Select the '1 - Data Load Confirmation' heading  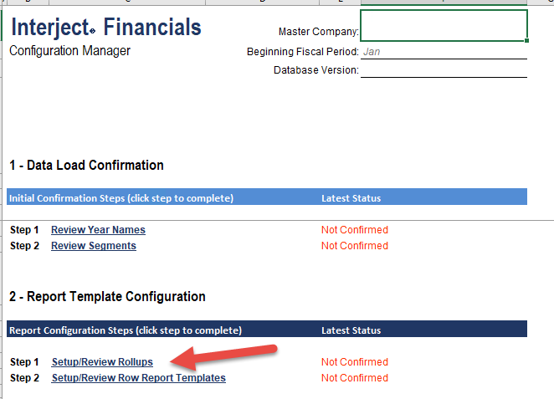click(86, 166)
